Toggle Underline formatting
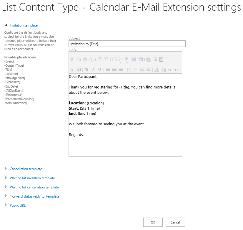This screenshot has height=230, width=243. point(99,70)
